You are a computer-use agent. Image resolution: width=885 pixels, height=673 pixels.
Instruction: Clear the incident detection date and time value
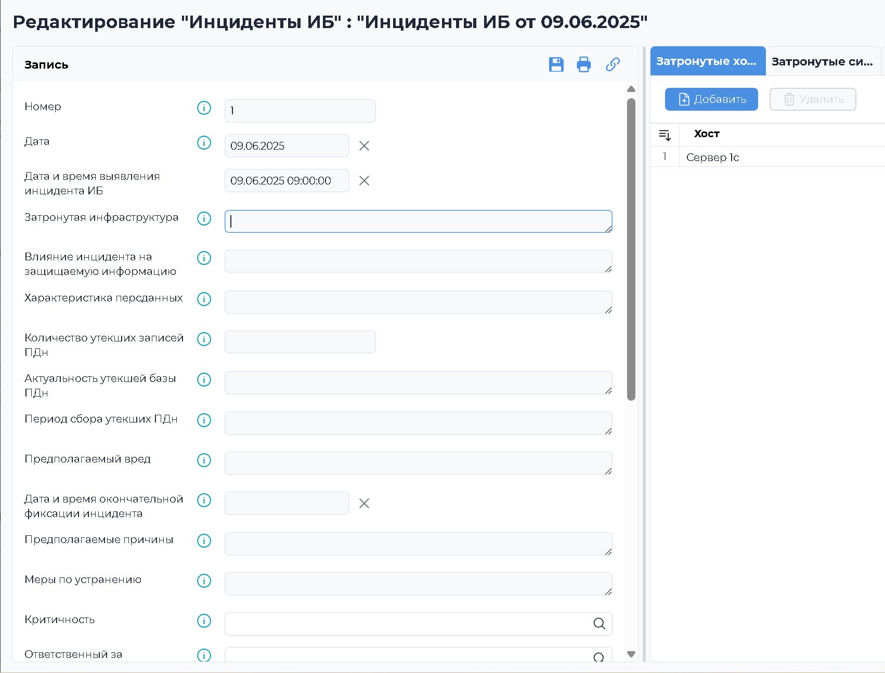tap(364, 181)
